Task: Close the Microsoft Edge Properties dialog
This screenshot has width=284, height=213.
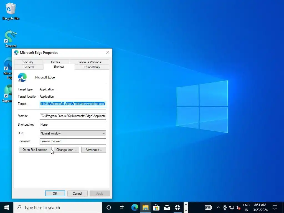Action: point(108,52)
